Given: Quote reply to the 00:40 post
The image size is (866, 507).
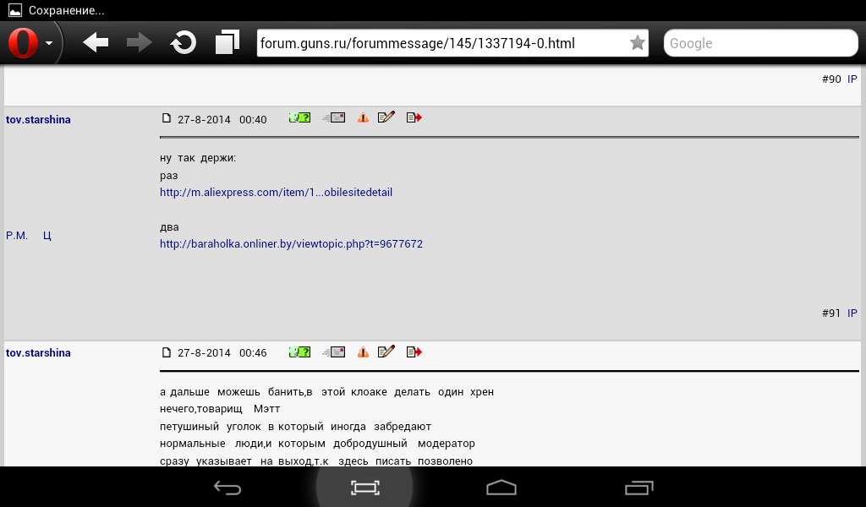Looking at the screenshot, I should coord(414,118).
